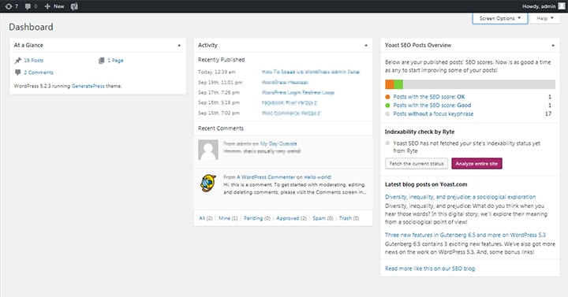Image resolution: width=568 pixels, height=297 pixels.
Task: Click the Analyze entire site button
Action: (476, 164)
